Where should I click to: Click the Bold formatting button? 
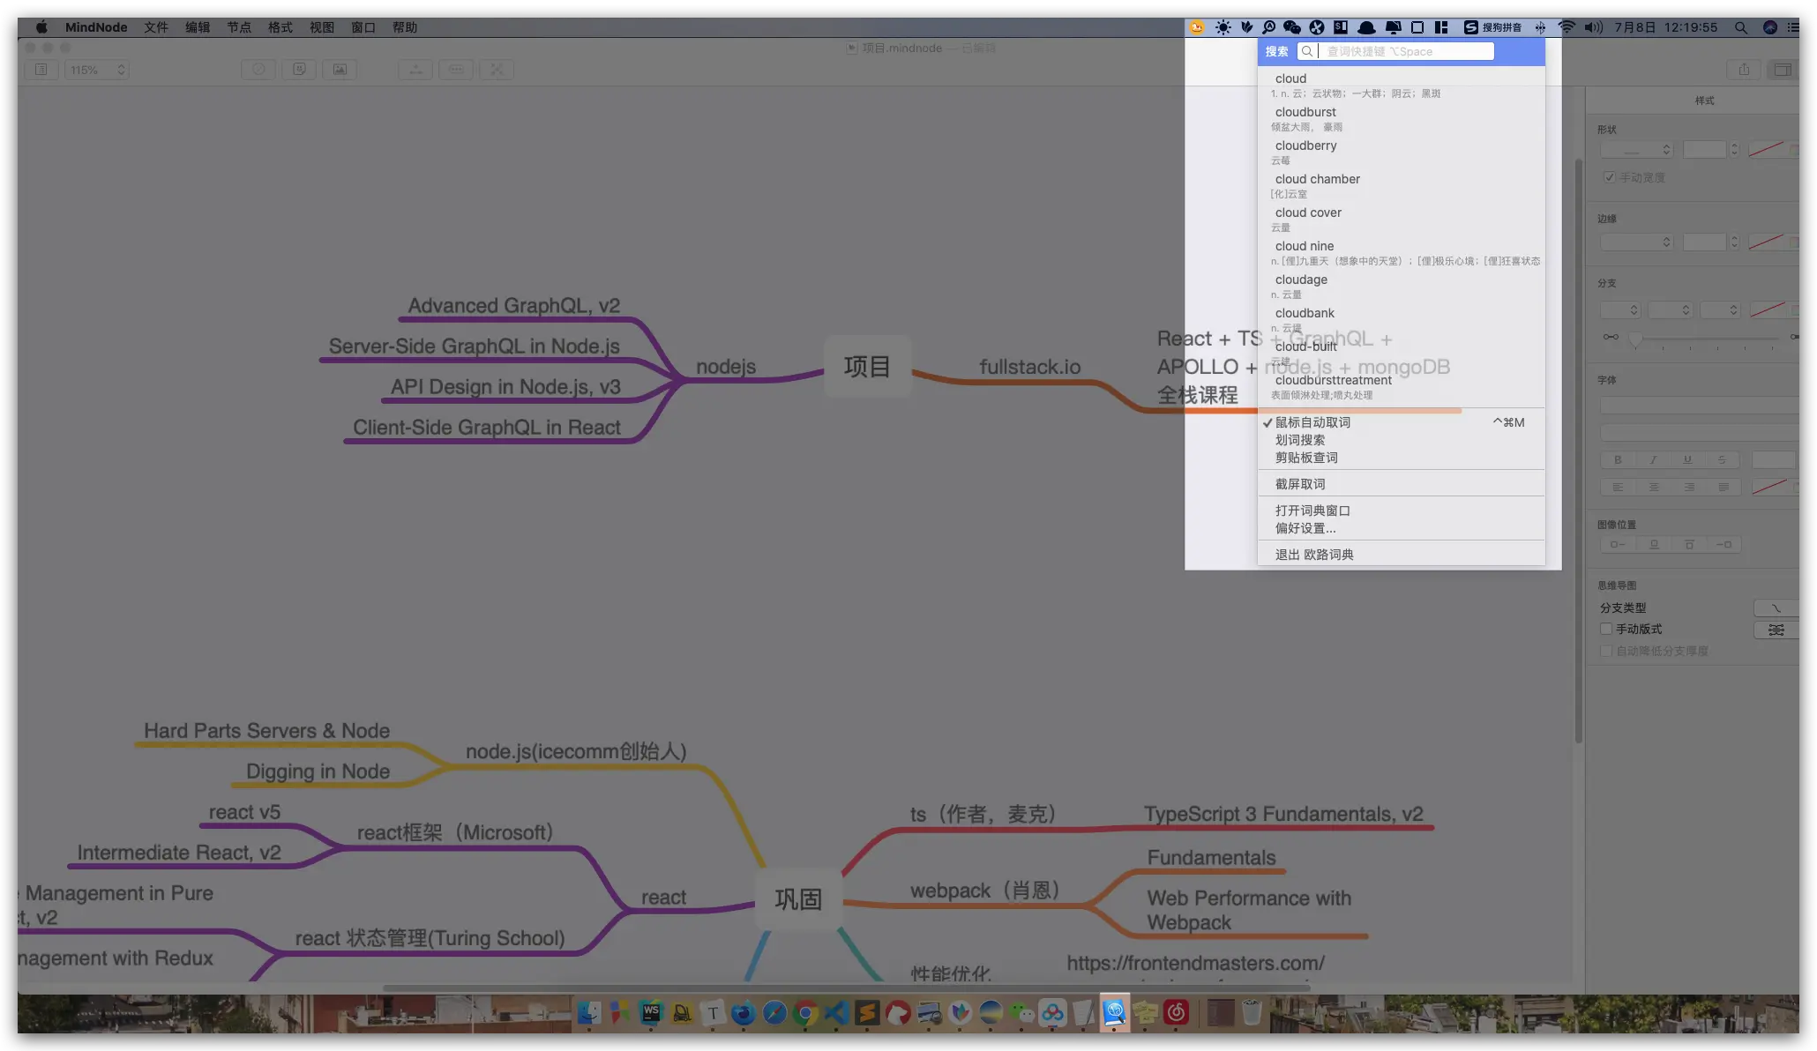click(x=1618, y=459)
